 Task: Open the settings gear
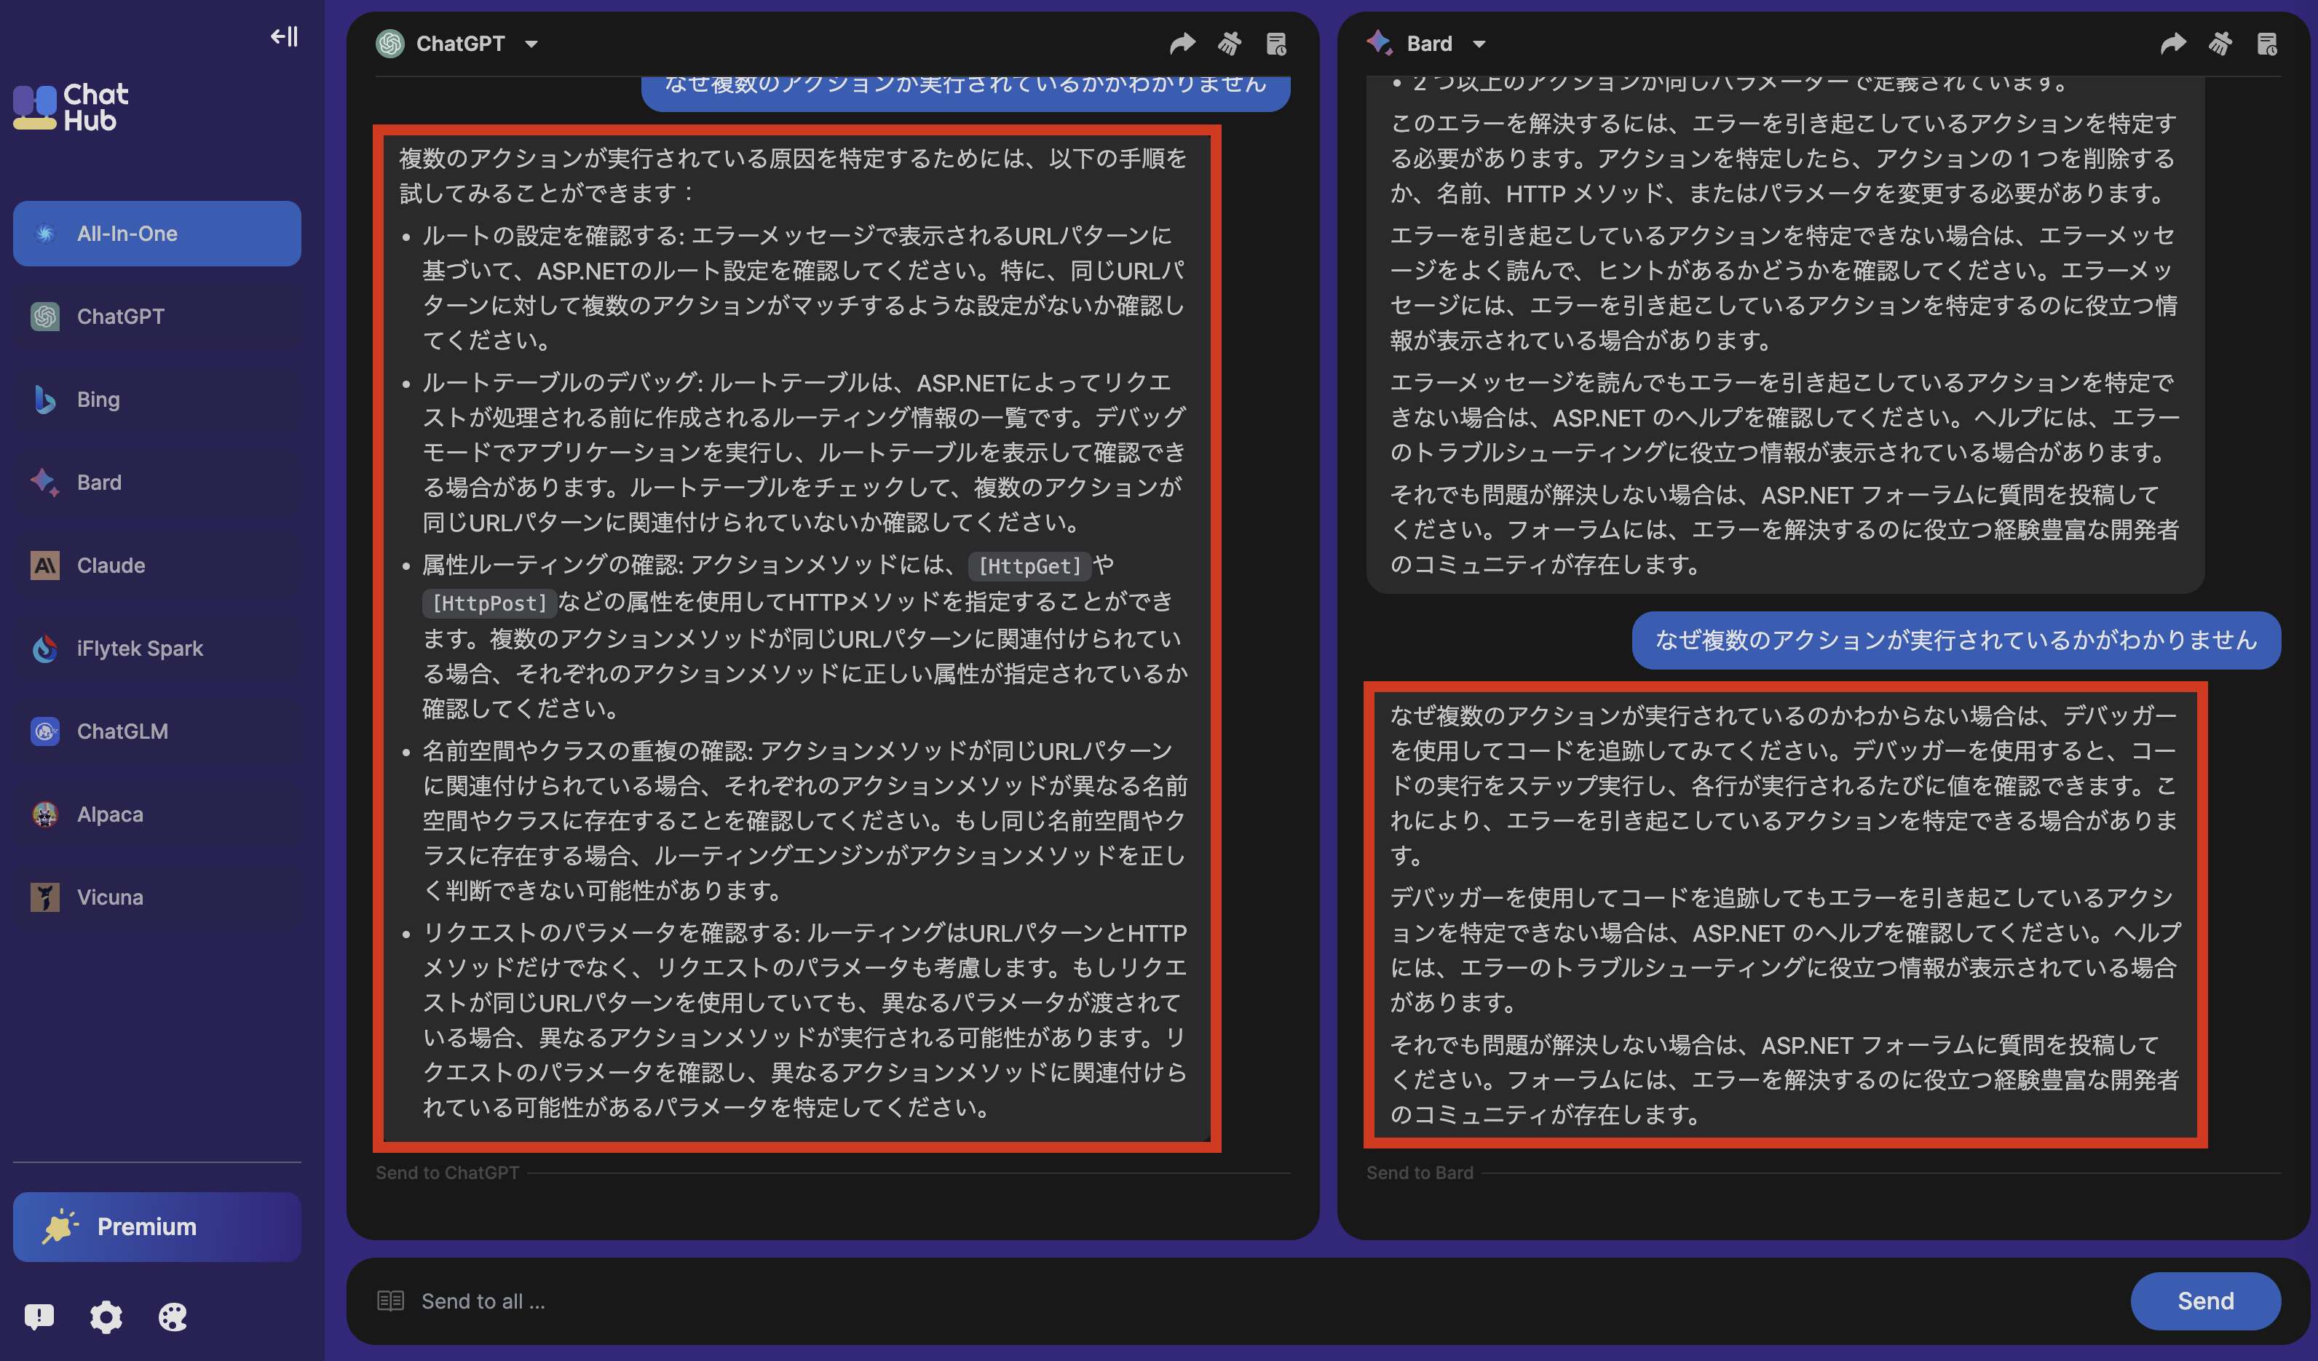106,1317
